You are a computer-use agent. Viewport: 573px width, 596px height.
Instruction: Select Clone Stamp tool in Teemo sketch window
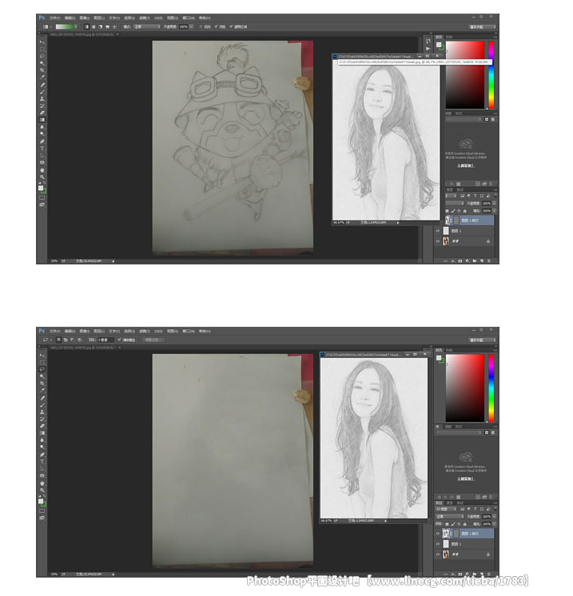pyautogui.click(x=42, y=99)
